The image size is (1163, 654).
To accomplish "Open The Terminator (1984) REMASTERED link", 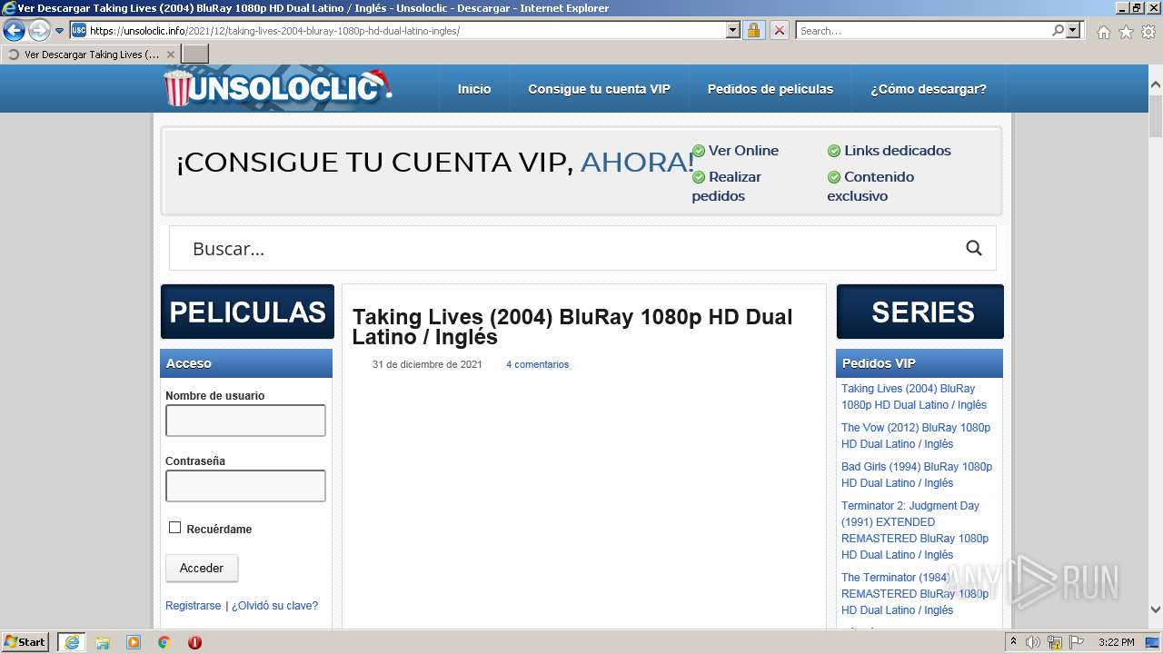I will tap(915, 594).
